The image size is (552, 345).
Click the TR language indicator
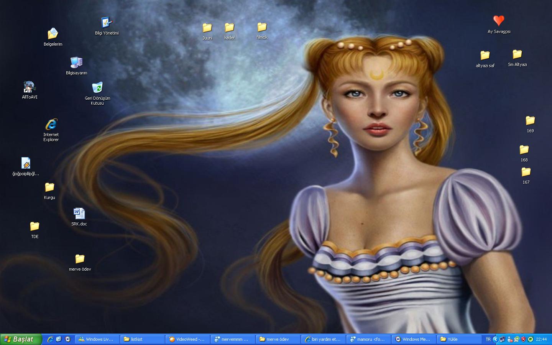(488, 339)
